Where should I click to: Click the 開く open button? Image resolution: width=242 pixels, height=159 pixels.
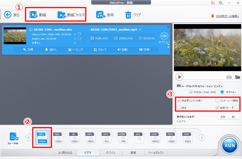coord(234,117)
